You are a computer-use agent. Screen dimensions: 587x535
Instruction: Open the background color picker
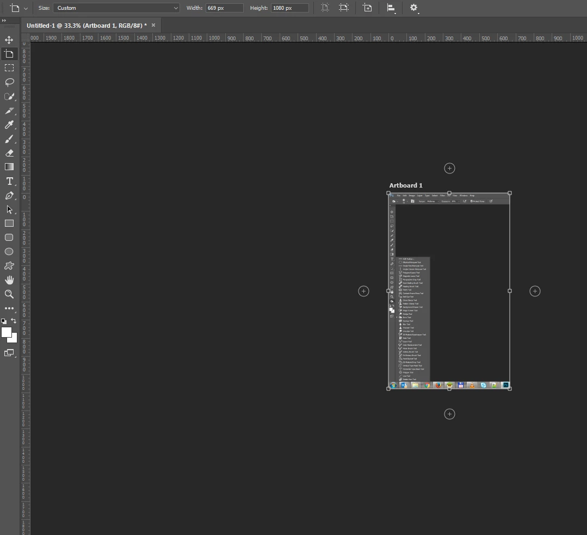pos(14,339)
